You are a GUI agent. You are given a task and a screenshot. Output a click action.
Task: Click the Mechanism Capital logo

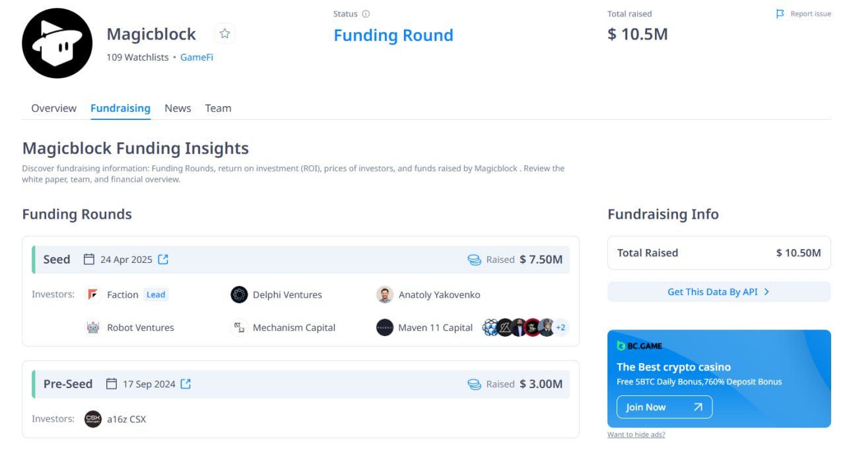[x=239, y=328]
